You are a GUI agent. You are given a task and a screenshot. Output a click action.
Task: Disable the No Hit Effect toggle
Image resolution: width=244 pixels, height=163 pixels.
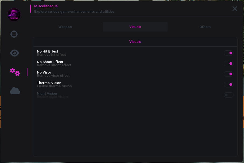click(229, 53)
